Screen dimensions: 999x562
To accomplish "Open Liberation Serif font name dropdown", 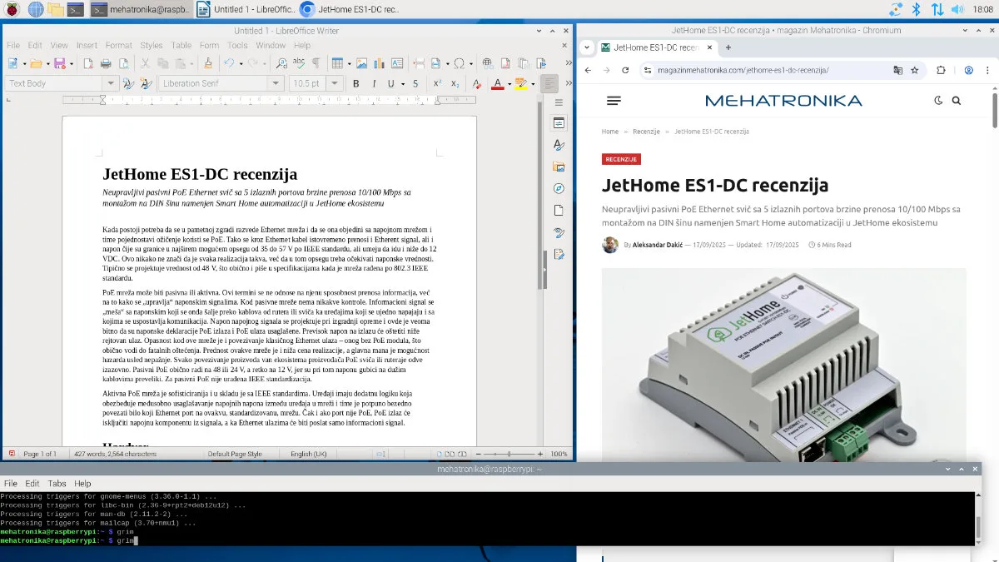I will pyautogui.click(x=276, y=83).
